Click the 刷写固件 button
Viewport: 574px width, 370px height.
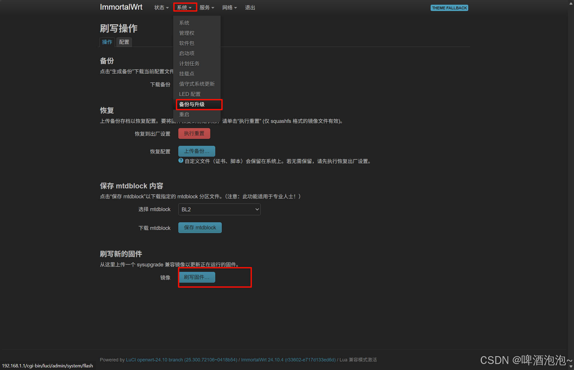(x=197, y=277)
